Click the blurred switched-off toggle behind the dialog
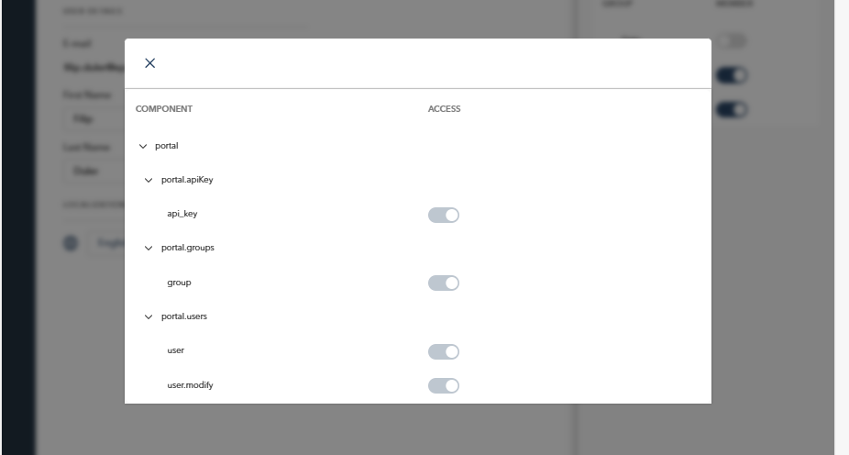This screenshot has width=849, height=455. click(732, 41)
